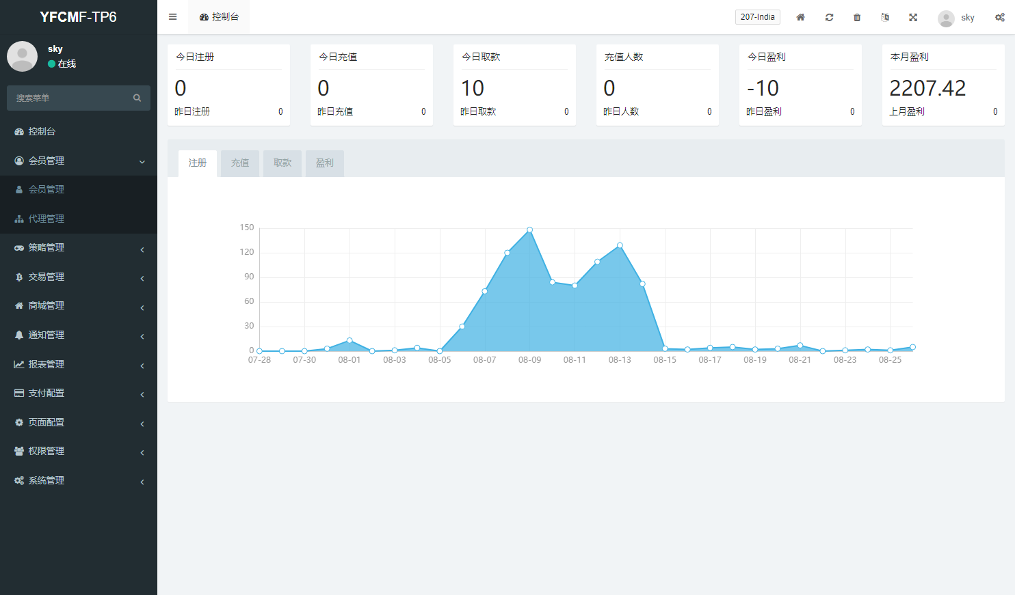Expand the 报表管理 sidebar menu

pos(79,364)
